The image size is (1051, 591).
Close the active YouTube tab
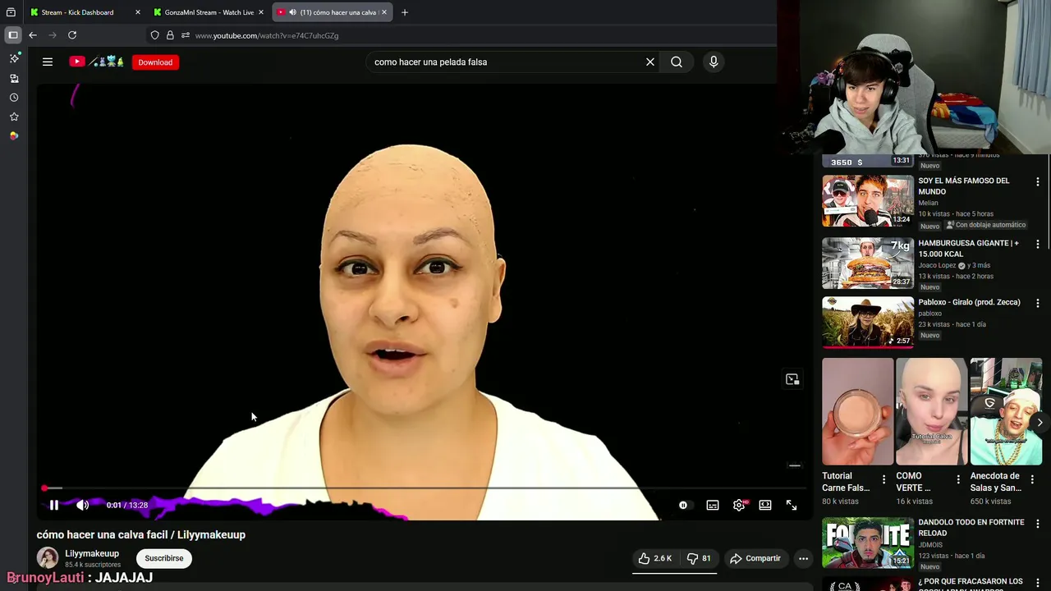click(384, 12)
